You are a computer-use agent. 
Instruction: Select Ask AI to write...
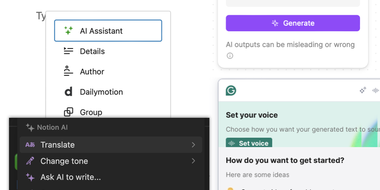[111, 177]
